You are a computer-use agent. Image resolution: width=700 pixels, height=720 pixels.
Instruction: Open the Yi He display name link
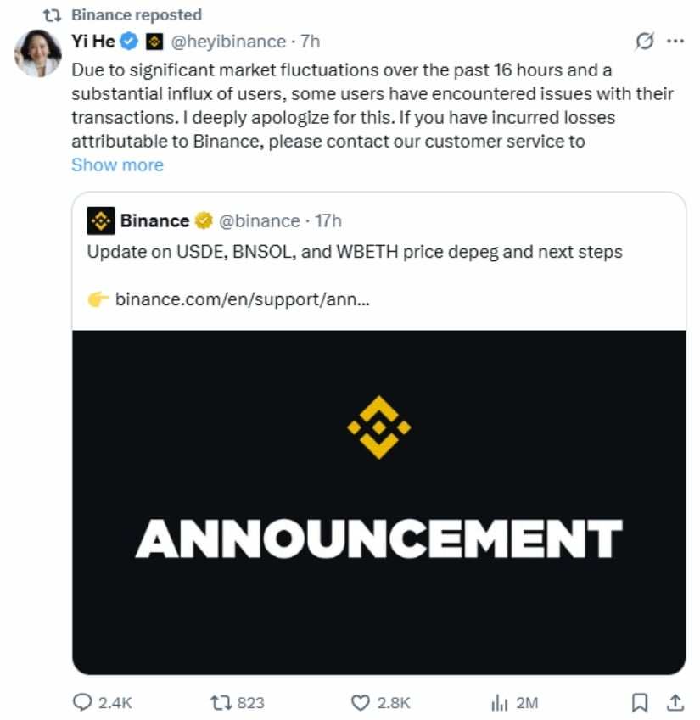point(93,41)
